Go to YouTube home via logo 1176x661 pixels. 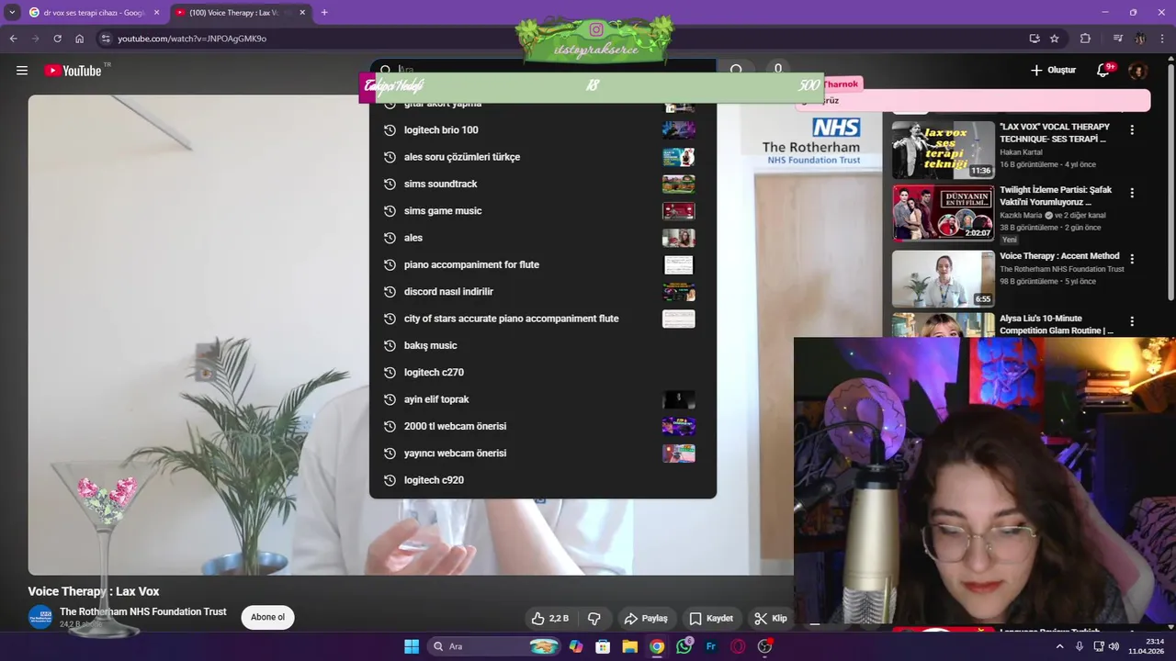tap(73, 71)
